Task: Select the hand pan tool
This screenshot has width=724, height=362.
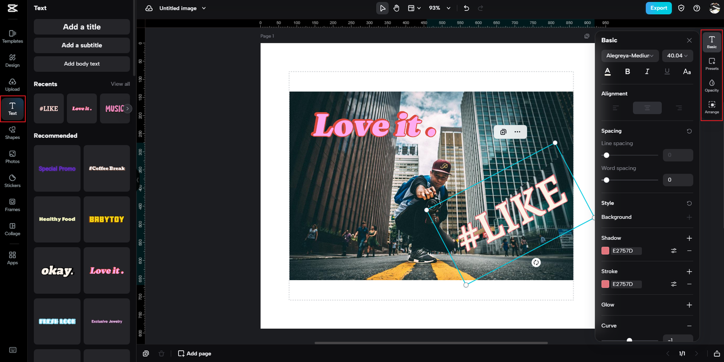Action: pos(397,8)
